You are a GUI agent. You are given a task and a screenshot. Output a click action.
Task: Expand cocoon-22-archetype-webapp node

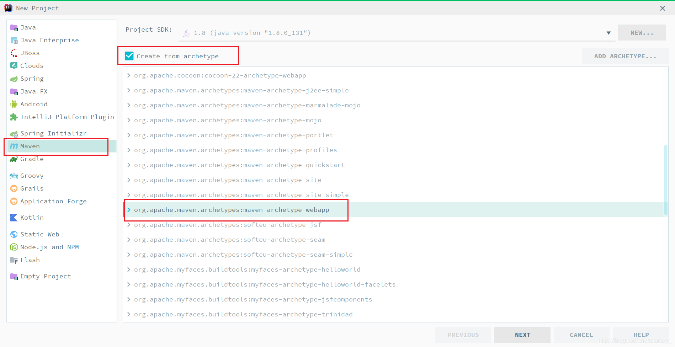pyautogui.click(x=129, y=75)
